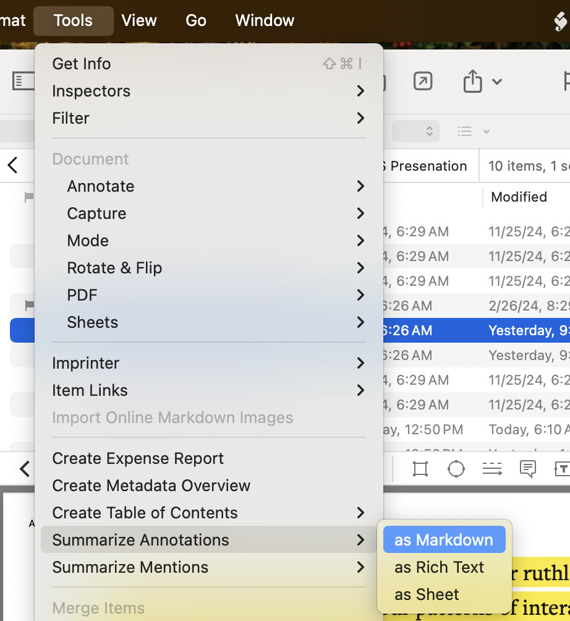This screenshot has height=621, width=570.
Task: Open Summarize Mentions submenu
Action: 208,567
